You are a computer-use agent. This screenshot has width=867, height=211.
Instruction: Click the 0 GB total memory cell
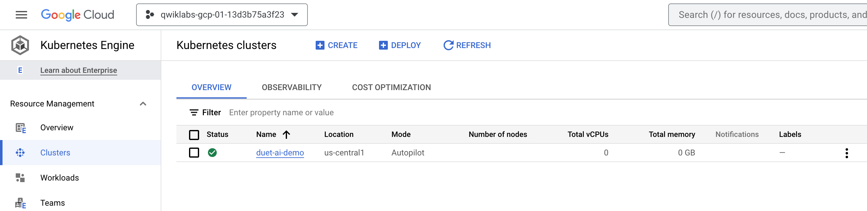click(x=686, y=153)
